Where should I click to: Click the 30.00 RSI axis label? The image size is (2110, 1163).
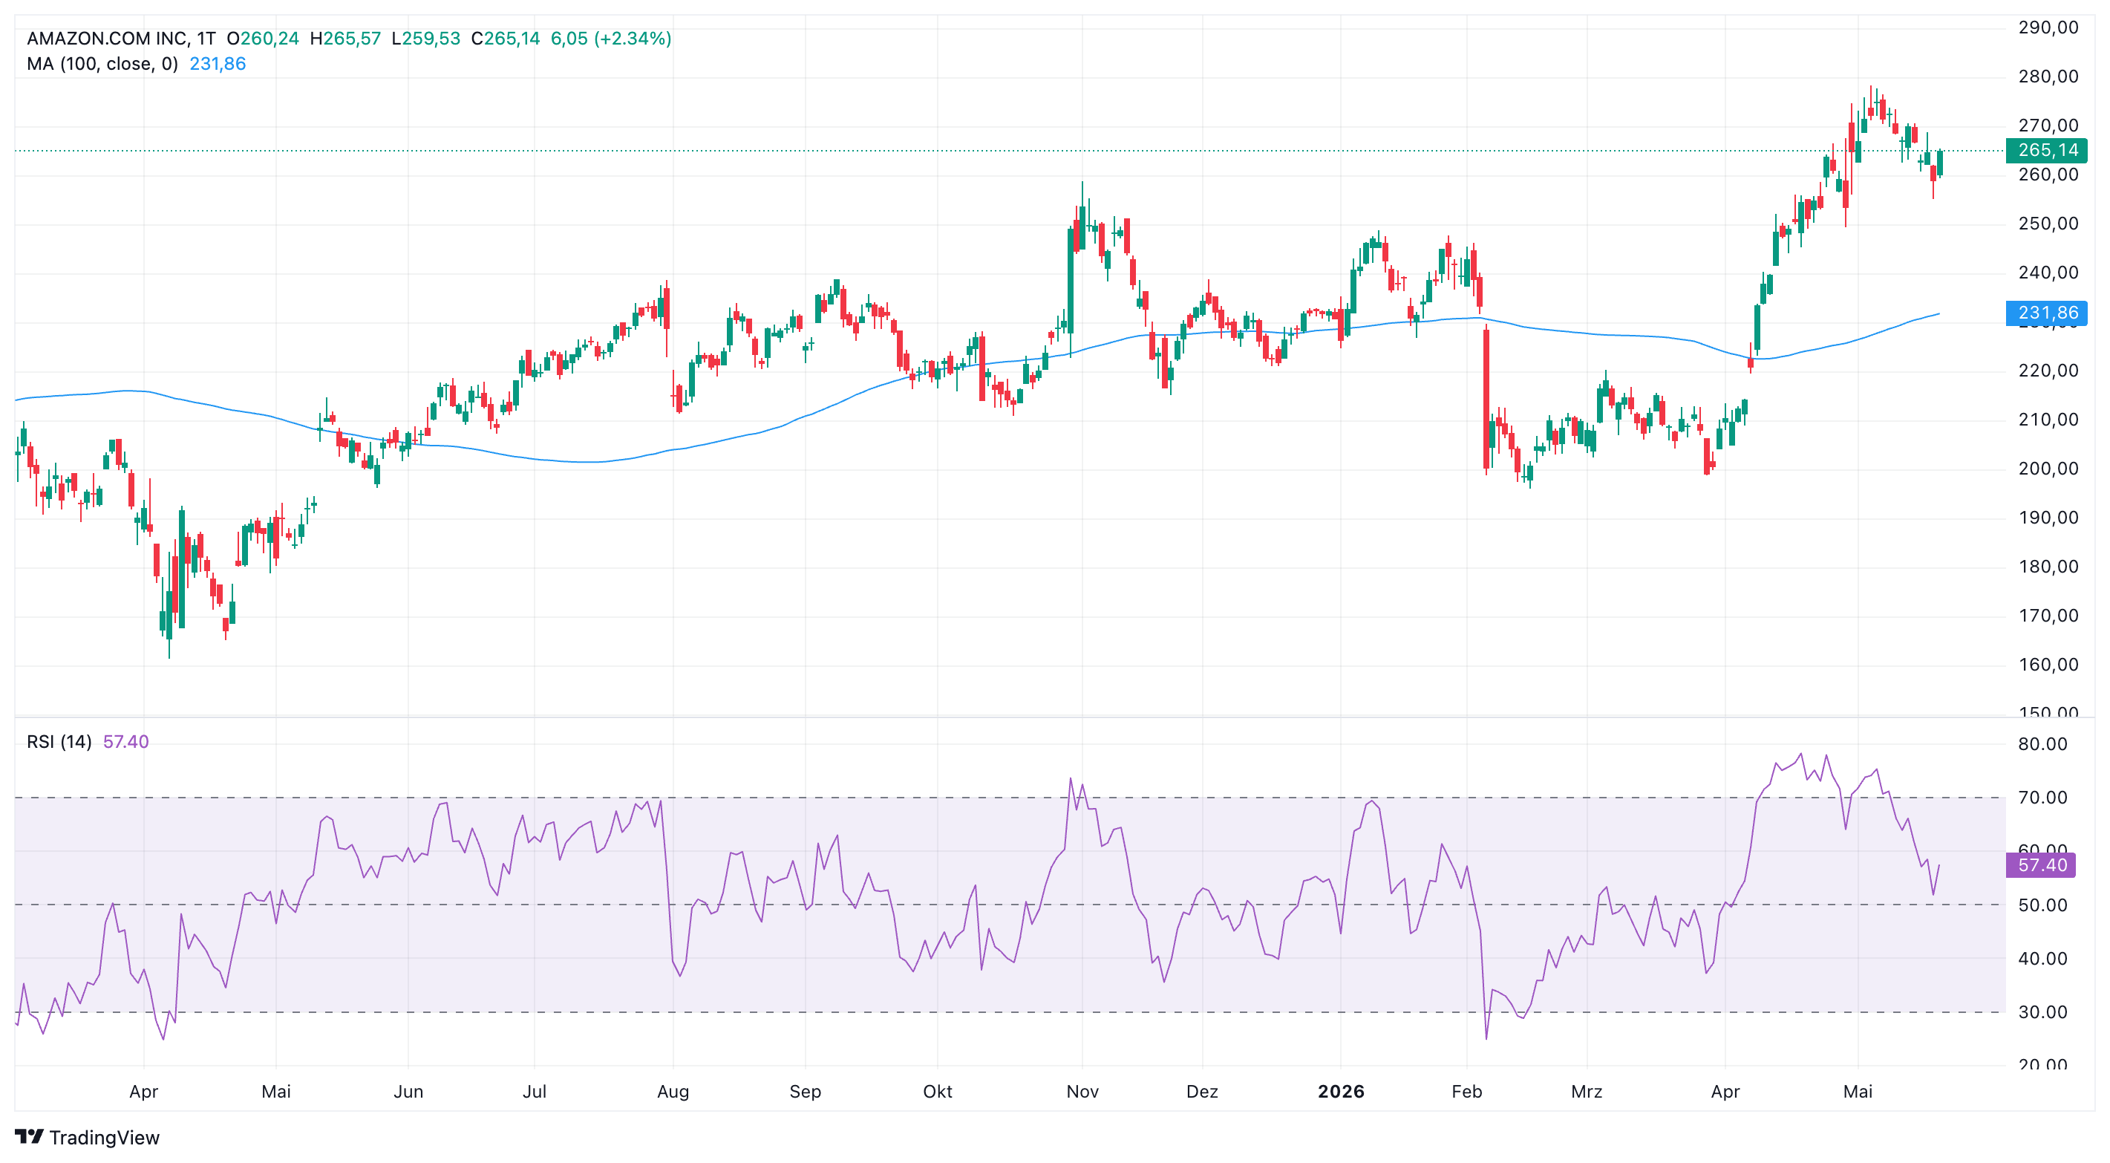click(2043, 1012)
